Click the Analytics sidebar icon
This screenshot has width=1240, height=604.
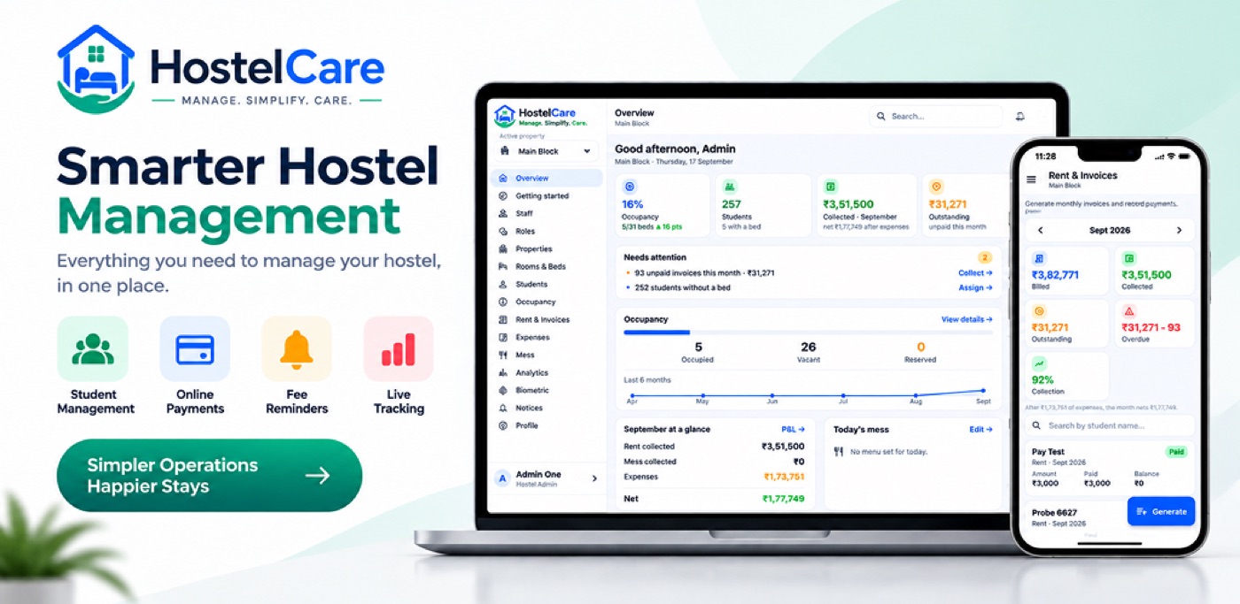[x=503, y=373]
